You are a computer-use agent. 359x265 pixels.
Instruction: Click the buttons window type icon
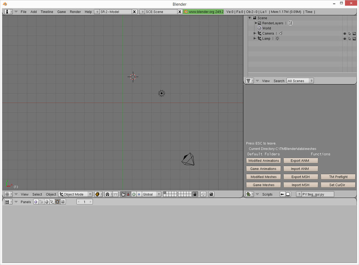pos(8,202)
